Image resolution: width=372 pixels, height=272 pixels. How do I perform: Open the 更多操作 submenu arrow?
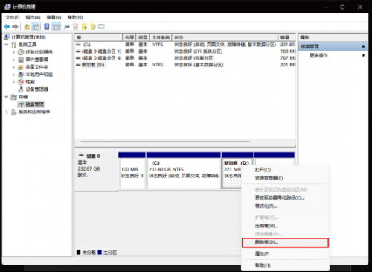click(363, 55)
